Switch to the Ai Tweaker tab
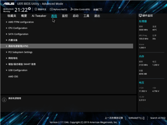Viewport: 167px width, 125px height. coord(39,16)
